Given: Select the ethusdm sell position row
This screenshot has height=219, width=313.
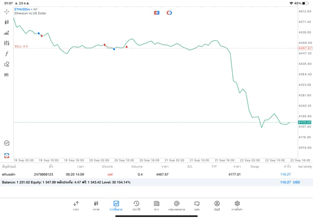Looking at the screenshot, I should pyautogui.click(x=147, y=174).
